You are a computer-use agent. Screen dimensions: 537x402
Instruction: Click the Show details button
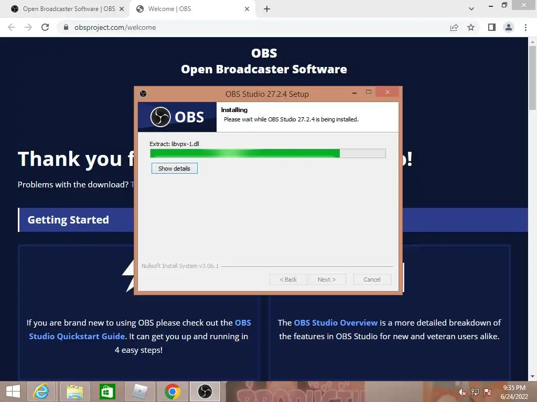point(174,169)
